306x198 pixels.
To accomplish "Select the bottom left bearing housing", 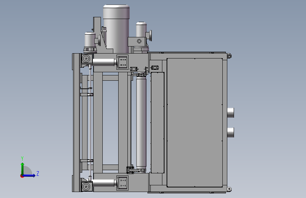I will (x=86, y=186).
